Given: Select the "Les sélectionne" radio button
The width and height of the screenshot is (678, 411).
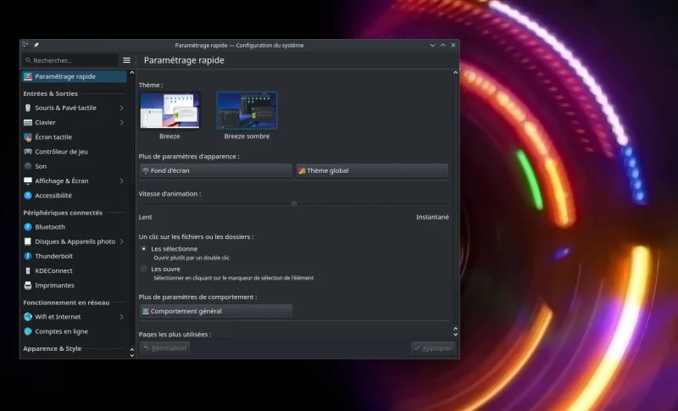Looking at the screenshot, I should point(144,249).
